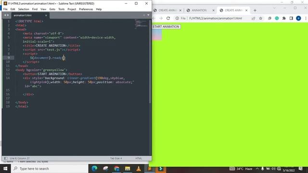Open Google Chrome from taskbar

pyautogui.click(x=116, y=169)
